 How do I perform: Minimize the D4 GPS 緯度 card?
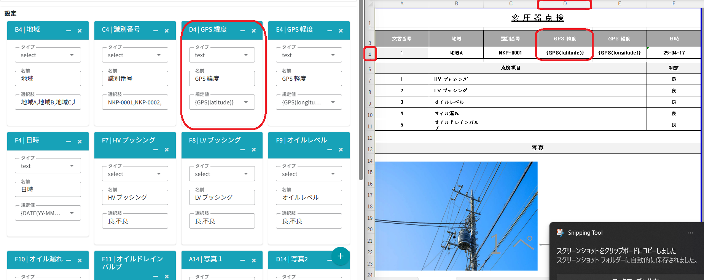243,31
